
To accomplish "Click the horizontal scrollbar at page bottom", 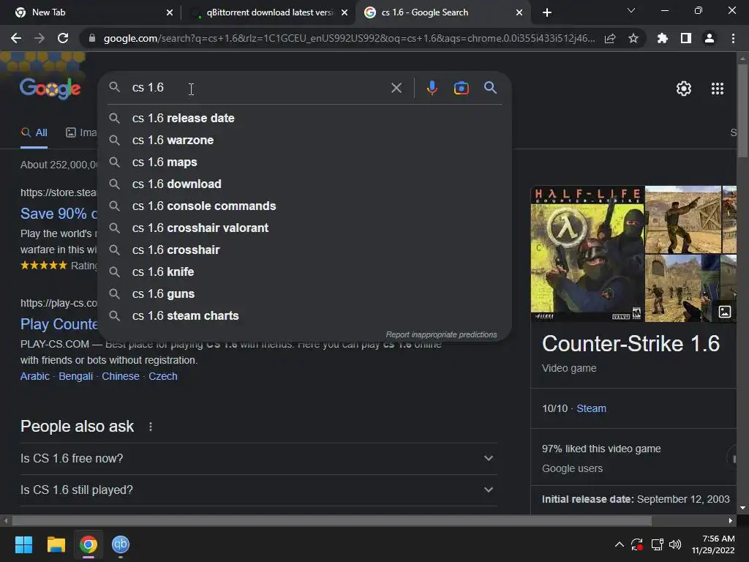I will click(332, 520).
